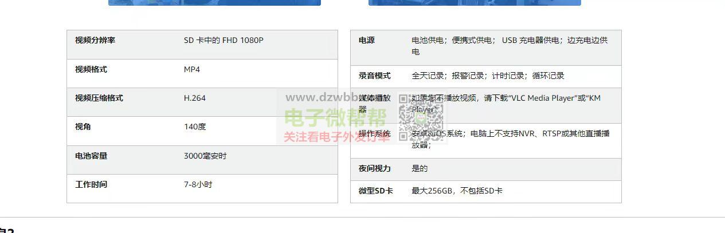Click the 电池容量 row label
The image size is (725, 233).
pos(91,156)
